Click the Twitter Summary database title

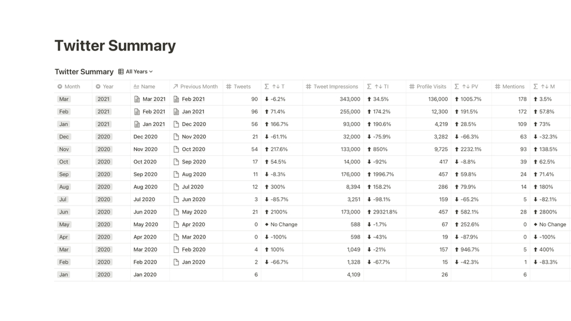point(84,72)
